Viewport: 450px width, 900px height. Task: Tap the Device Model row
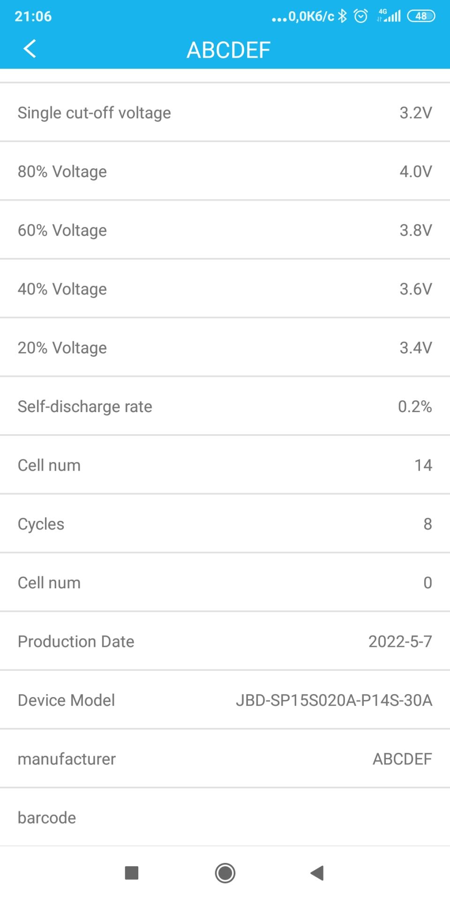[x=225, y=700]
